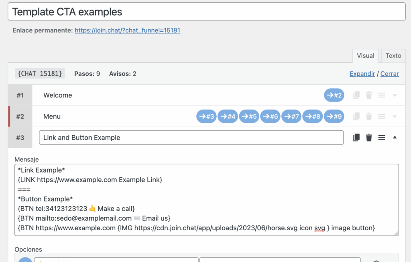Expand the Menu step arrow
The image size is (411, 262).
(395, 117)
